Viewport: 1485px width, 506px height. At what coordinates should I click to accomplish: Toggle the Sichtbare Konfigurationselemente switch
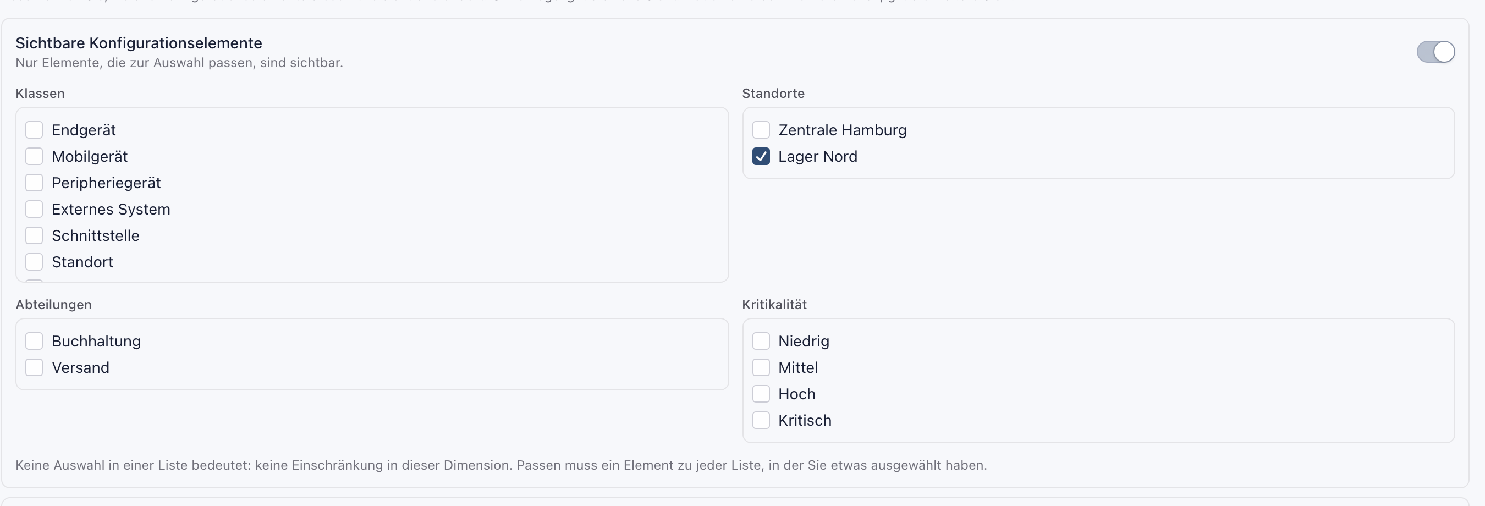1436,52
